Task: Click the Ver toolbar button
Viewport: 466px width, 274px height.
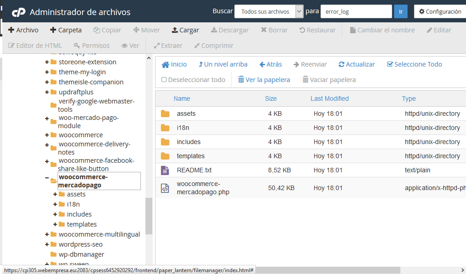Action: pos(130,46)
